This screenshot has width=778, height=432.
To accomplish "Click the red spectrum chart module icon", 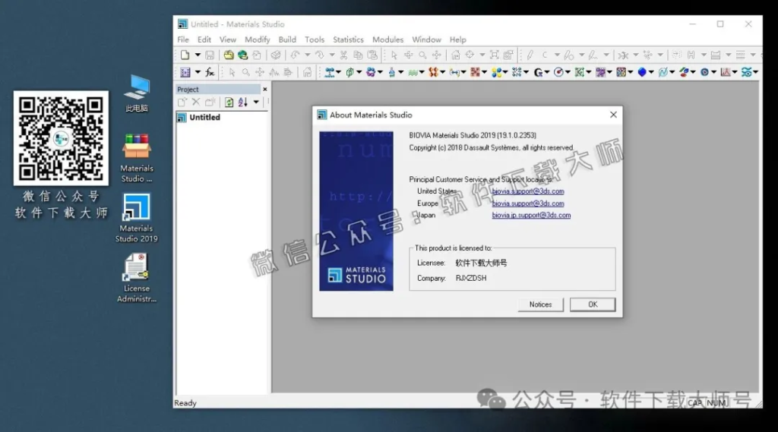I will (x=726, y=72).
